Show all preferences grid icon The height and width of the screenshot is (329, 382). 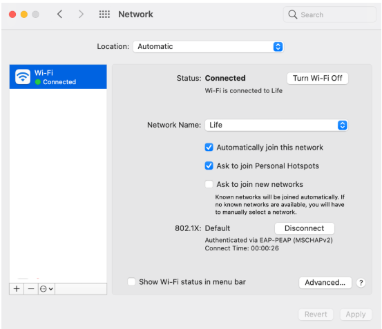click(x=104, y=14)
